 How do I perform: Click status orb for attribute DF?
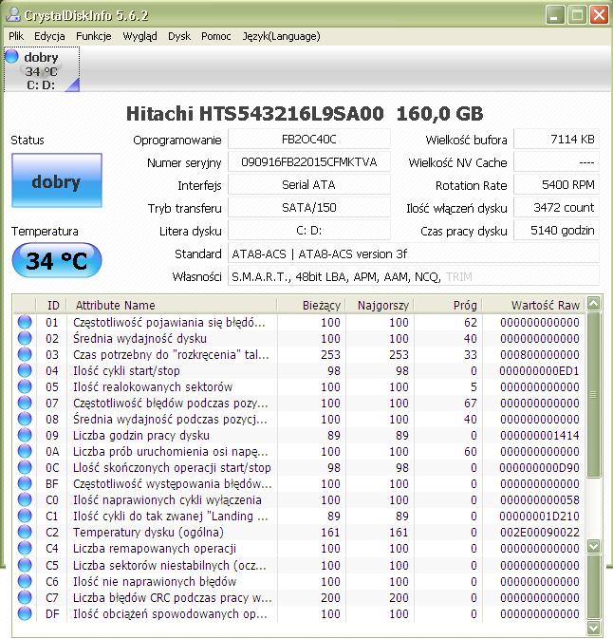coord(25,613)
